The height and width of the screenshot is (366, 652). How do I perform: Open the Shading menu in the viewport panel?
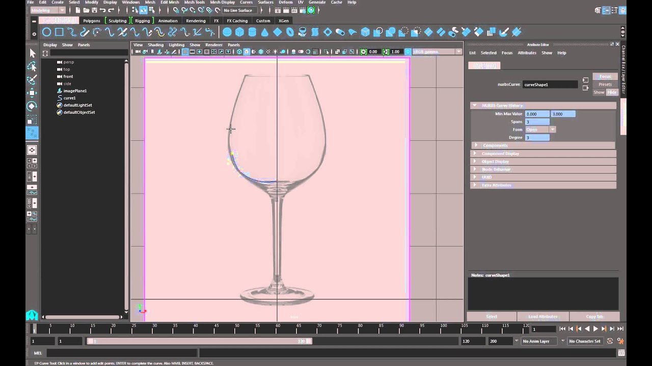155,45
